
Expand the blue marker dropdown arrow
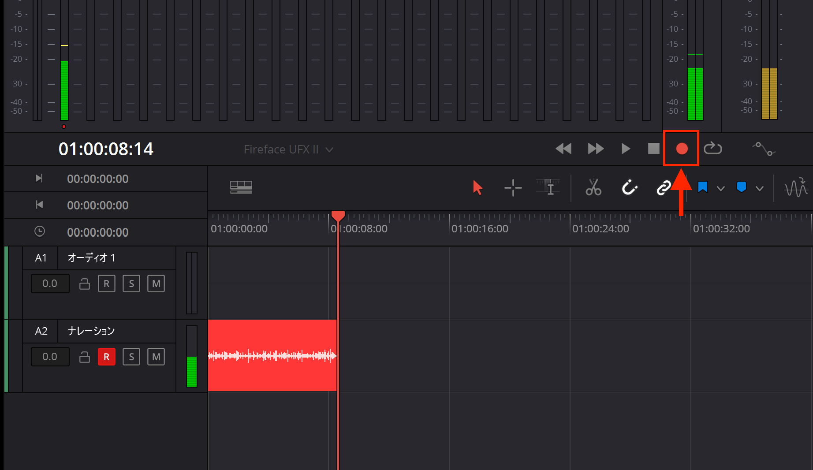pos(760,189)
